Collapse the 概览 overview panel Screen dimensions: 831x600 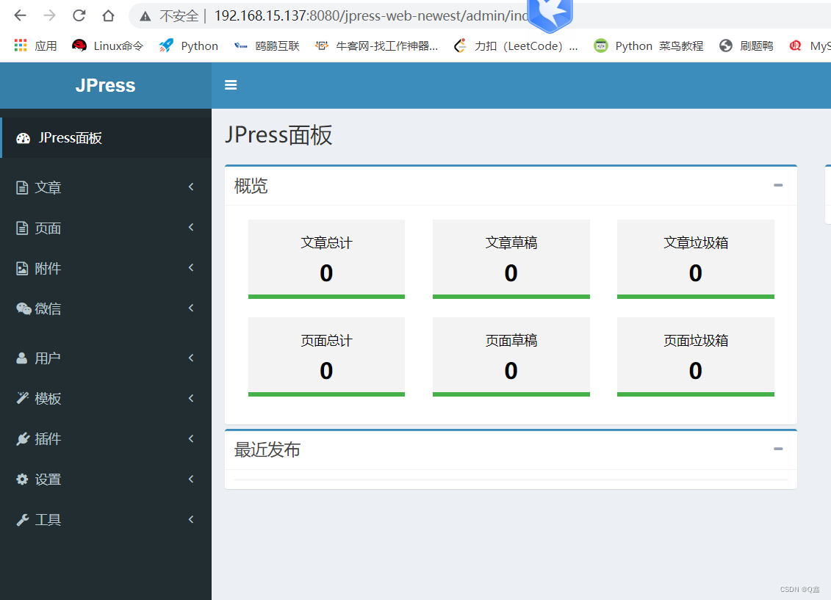point(777,186)
